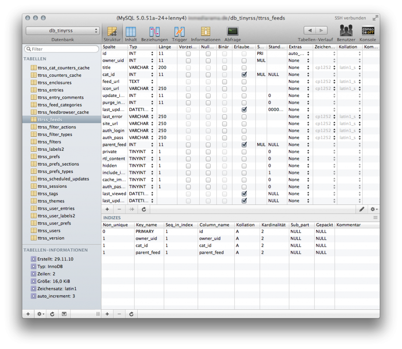
Task: Open the structure gear options menu
Action: point(374,209)
